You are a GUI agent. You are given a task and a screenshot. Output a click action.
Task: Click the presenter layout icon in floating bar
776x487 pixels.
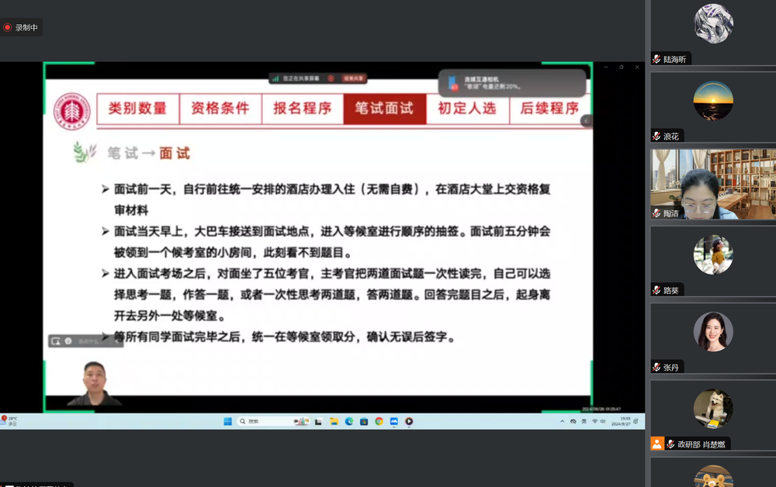tap(56, 340)
